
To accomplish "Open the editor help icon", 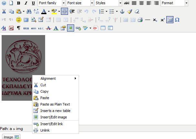I will pos(4,3).
